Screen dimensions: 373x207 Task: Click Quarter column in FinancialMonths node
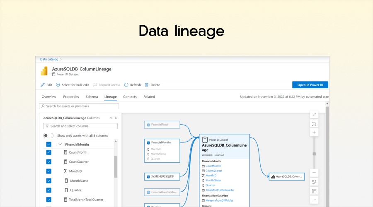155,159
